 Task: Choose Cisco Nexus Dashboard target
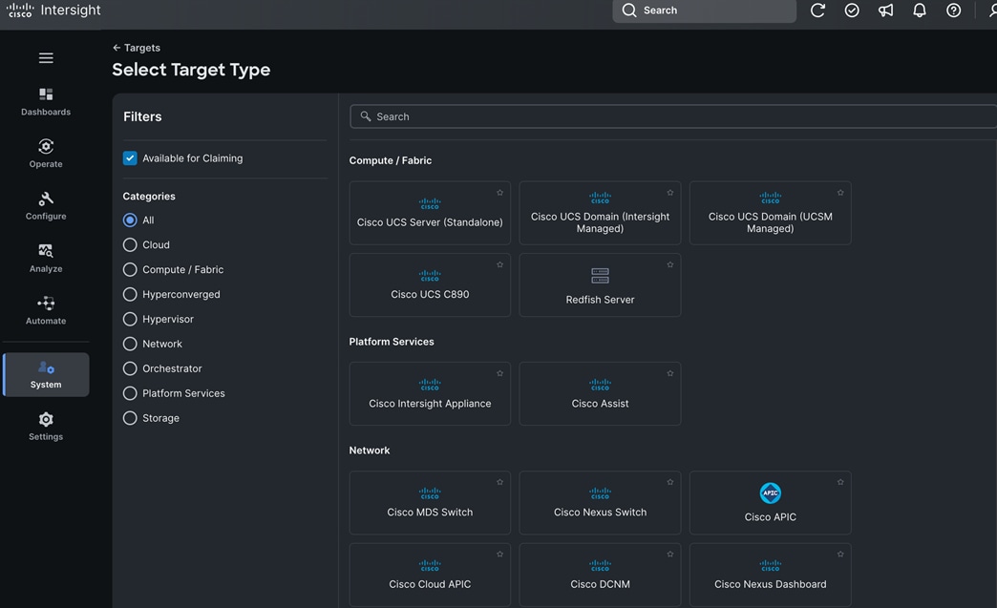[x=770, y=575]
